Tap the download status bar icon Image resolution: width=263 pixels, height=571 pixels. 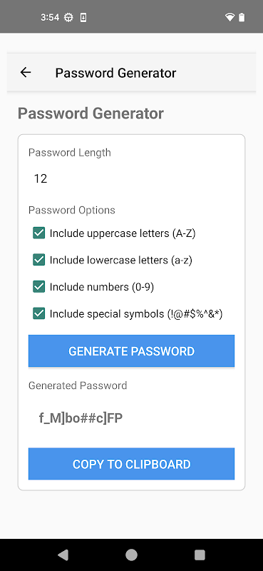pos(83,17)
